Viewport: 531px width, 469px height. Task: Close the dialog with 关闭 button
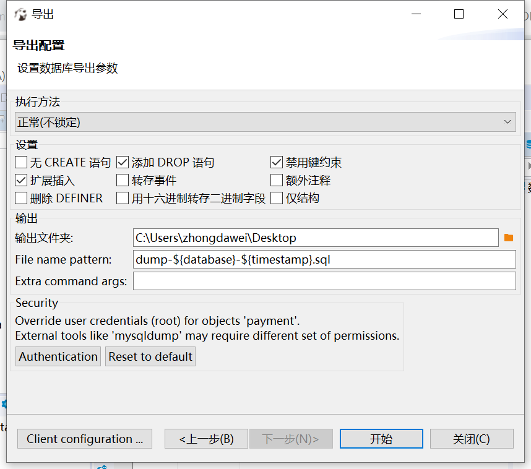coord(472,439)
